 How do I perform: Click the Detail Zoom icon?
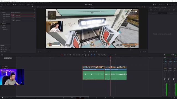[102, 55]
